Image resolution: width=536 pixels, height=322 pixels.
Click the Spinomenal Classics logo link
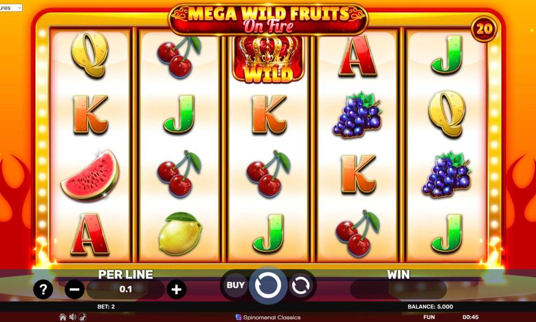[x=268, y=317]
